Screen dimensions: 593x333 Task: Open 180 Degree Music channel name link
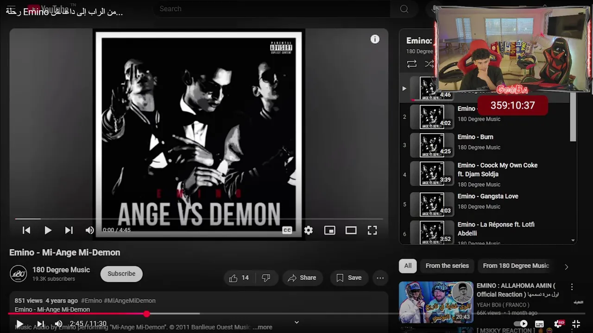pyautogui.click(x=61, y=270)
